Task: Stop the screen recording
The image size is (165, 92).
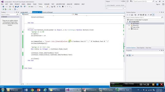Action: click(x=158, y=85)
